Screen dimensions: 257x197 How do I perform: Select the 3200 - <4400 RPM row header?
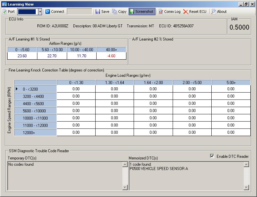tap(35, 96)
